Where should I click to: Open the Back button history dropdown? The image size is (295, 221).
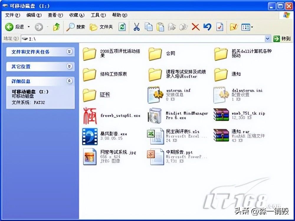[29, 27]
